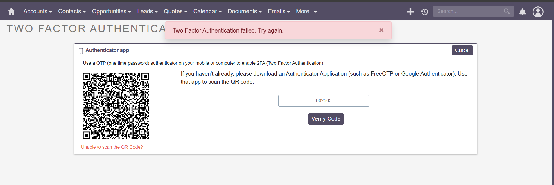
Task: Click the search magnifier icon
Action: coord(507,11)
